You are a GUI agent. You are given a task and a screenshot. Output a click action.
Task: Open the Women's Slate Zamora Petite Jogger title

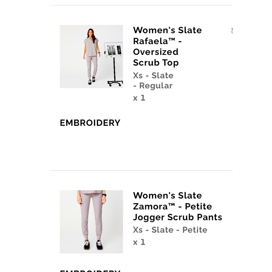click(x=177, y=206)
